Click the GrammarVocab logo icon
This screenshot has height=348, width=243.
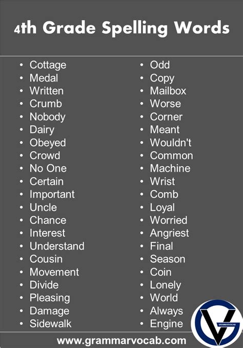pyautogui.click(x=217, y=324)
